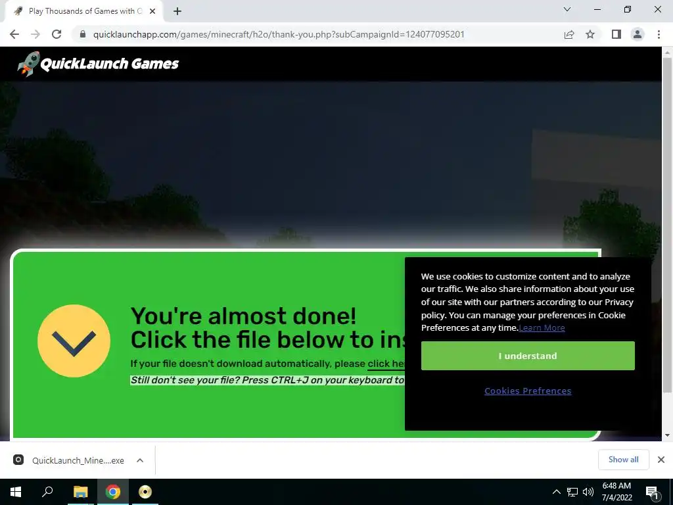Click the volume speaker tray icon
Screen dimensions: 673x505
click(588, 492)
